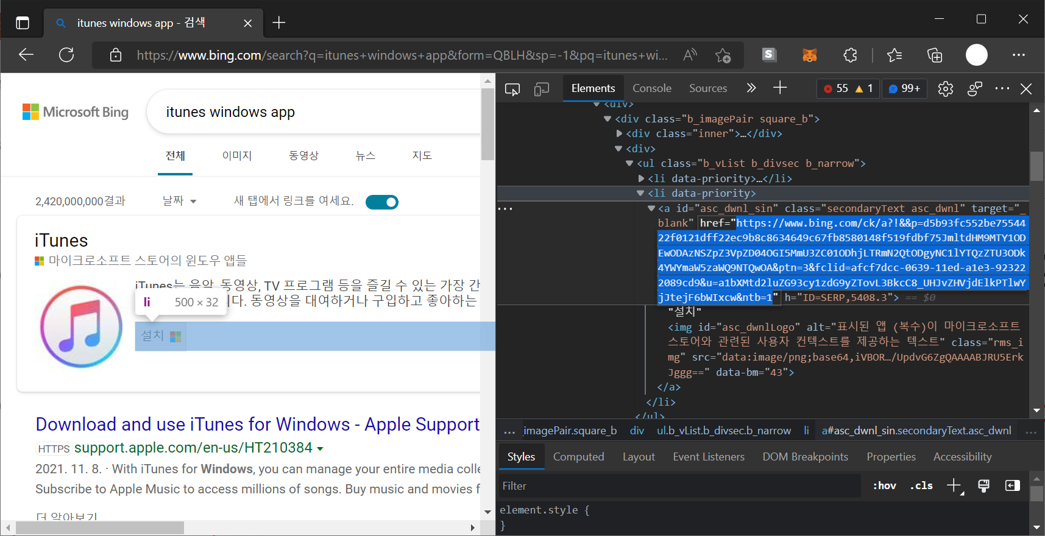Open the Extensions puzzle icon
1045x536 pixels.
coord(850,55)
